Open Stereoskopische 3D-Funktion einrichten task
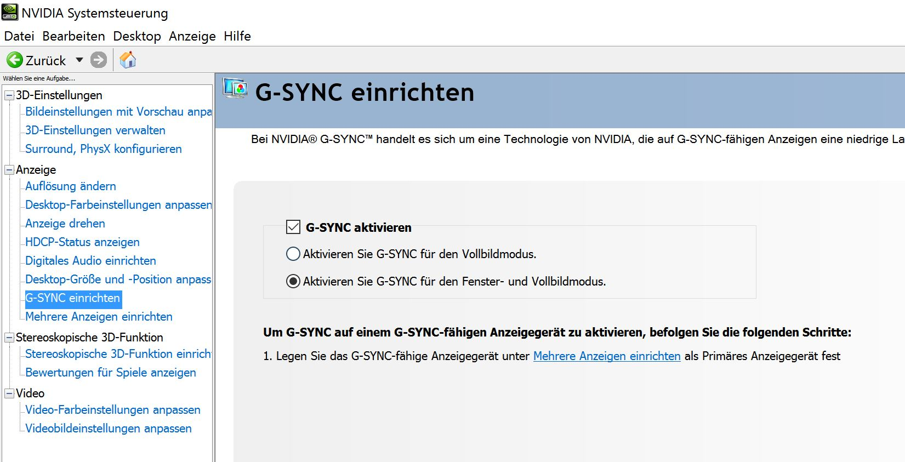The image size is (905, 462). tap(118, 354)
